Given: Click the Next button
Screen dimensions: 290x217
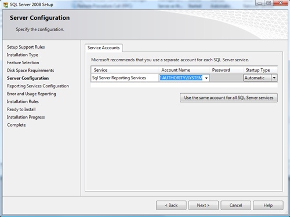Looking at the screenshot, I should click(x=204, y=205).
